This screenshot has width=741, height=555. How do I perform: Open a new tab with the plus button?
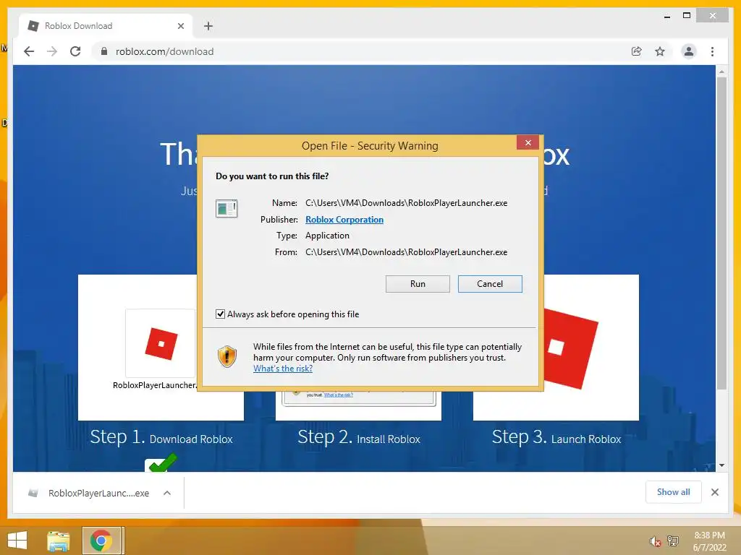pyautogui.click(x=208, y=26)
